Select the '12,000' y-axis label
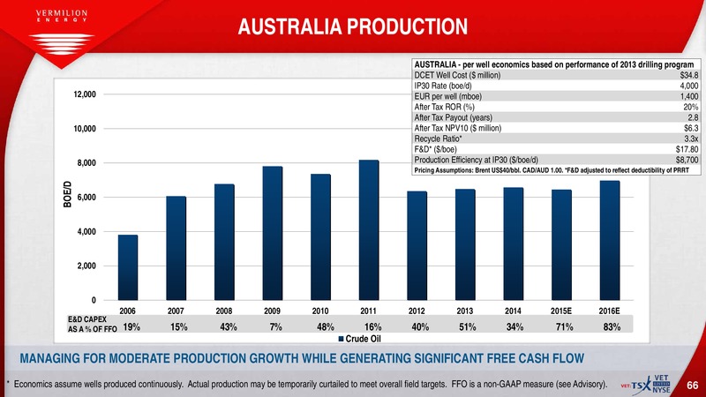This screenshot has width=706, height=397. (x=85, y=94)
